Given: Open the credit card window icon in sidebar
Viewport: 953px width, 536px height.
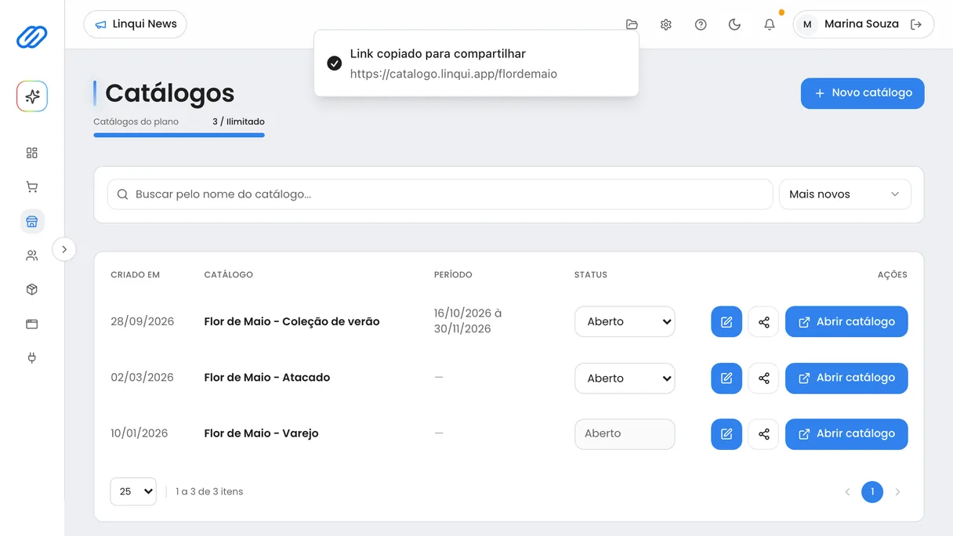Looking at the screenshot, I should click(32, 324).
